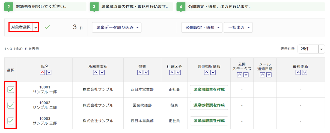Open the 表示件数 25件 dropdown
This screenshot has height=133, width=330.
pyautogui.click(x=311, y=49)
